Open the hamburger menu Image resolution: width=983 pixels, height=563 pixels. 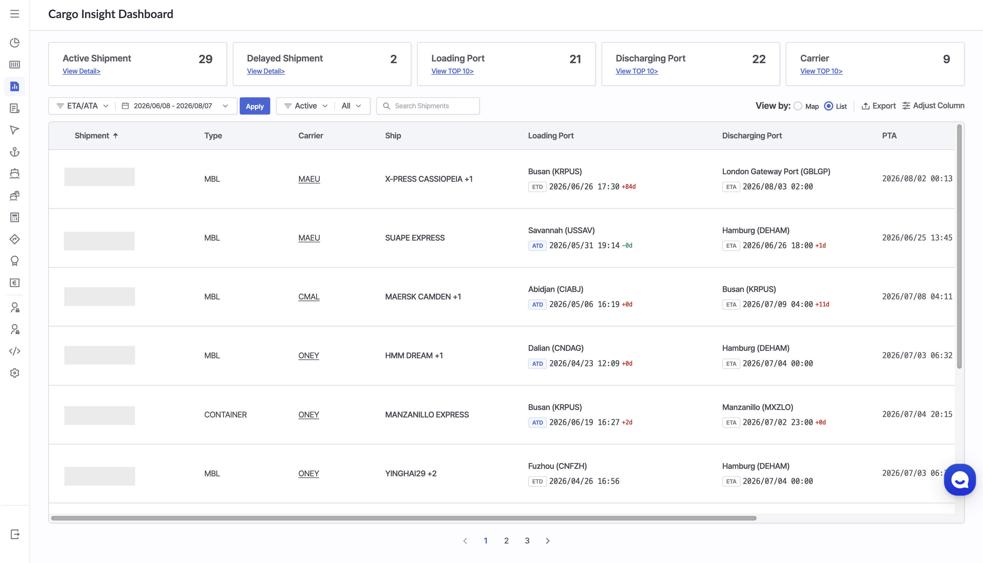[15, 14]
